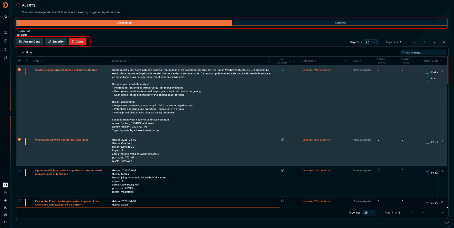Open the global search icon in sidebar
Screen dimensions: 454x228
click(x=5, y=17)
